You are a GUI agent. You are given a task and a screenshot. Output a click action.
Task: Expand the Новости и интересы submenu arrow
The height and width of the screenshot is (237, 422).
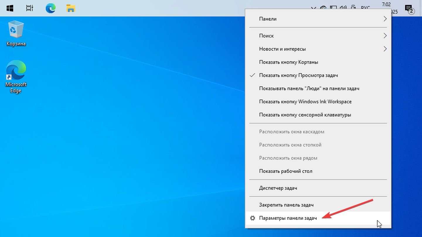[x=385, y=49]
